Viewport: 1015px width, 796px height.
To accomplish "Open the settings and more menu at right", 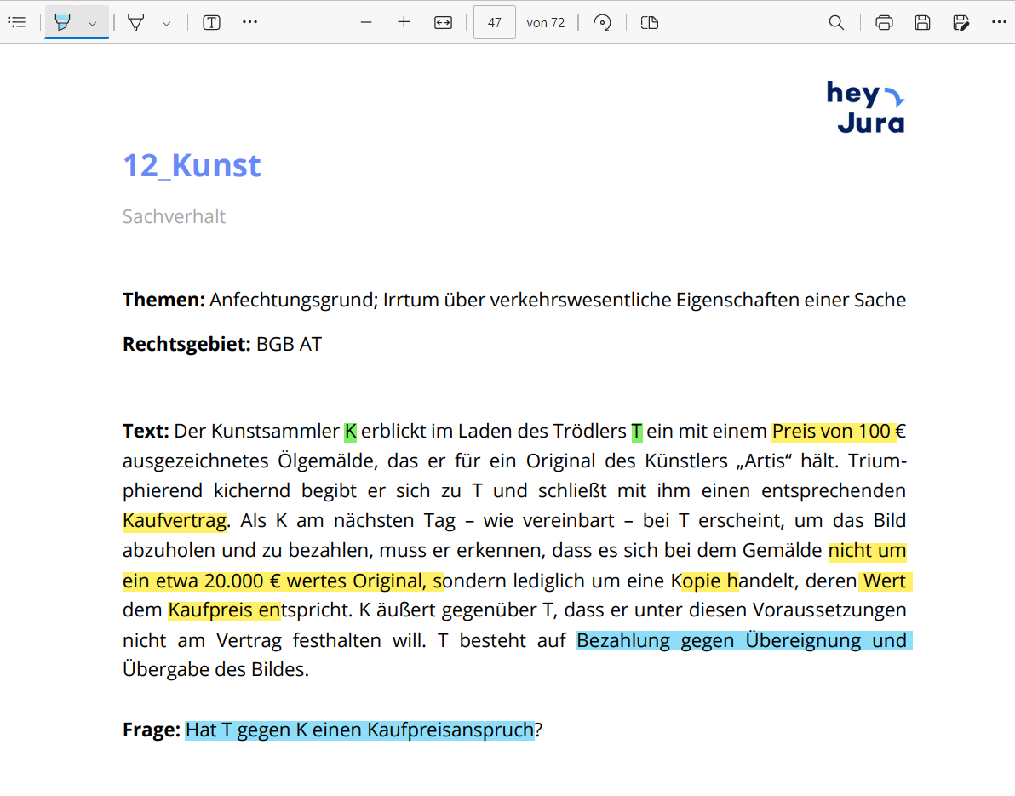I will click(999, 22).
